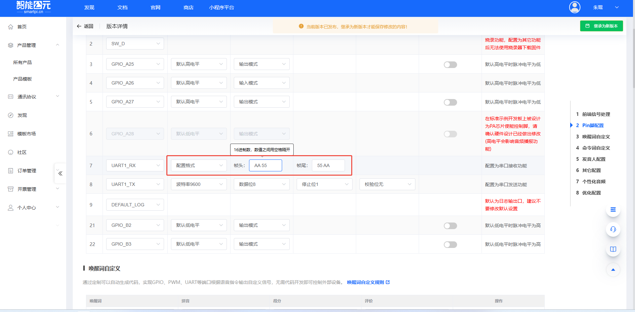This screenshot has height=312, width=635.
Task: Collapse the sidebar with the « button
Action: click(x=60, y=173)
